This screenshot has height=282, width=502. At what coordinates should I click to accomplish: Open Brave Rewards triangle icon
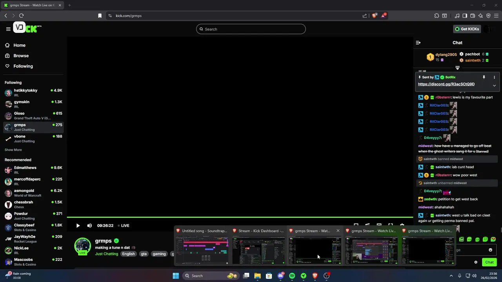[x=384, y=16]
